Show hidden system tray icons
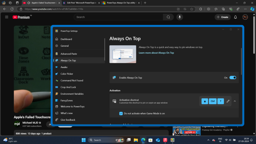Viewport: 256px width, 144px height. (208, 140)
